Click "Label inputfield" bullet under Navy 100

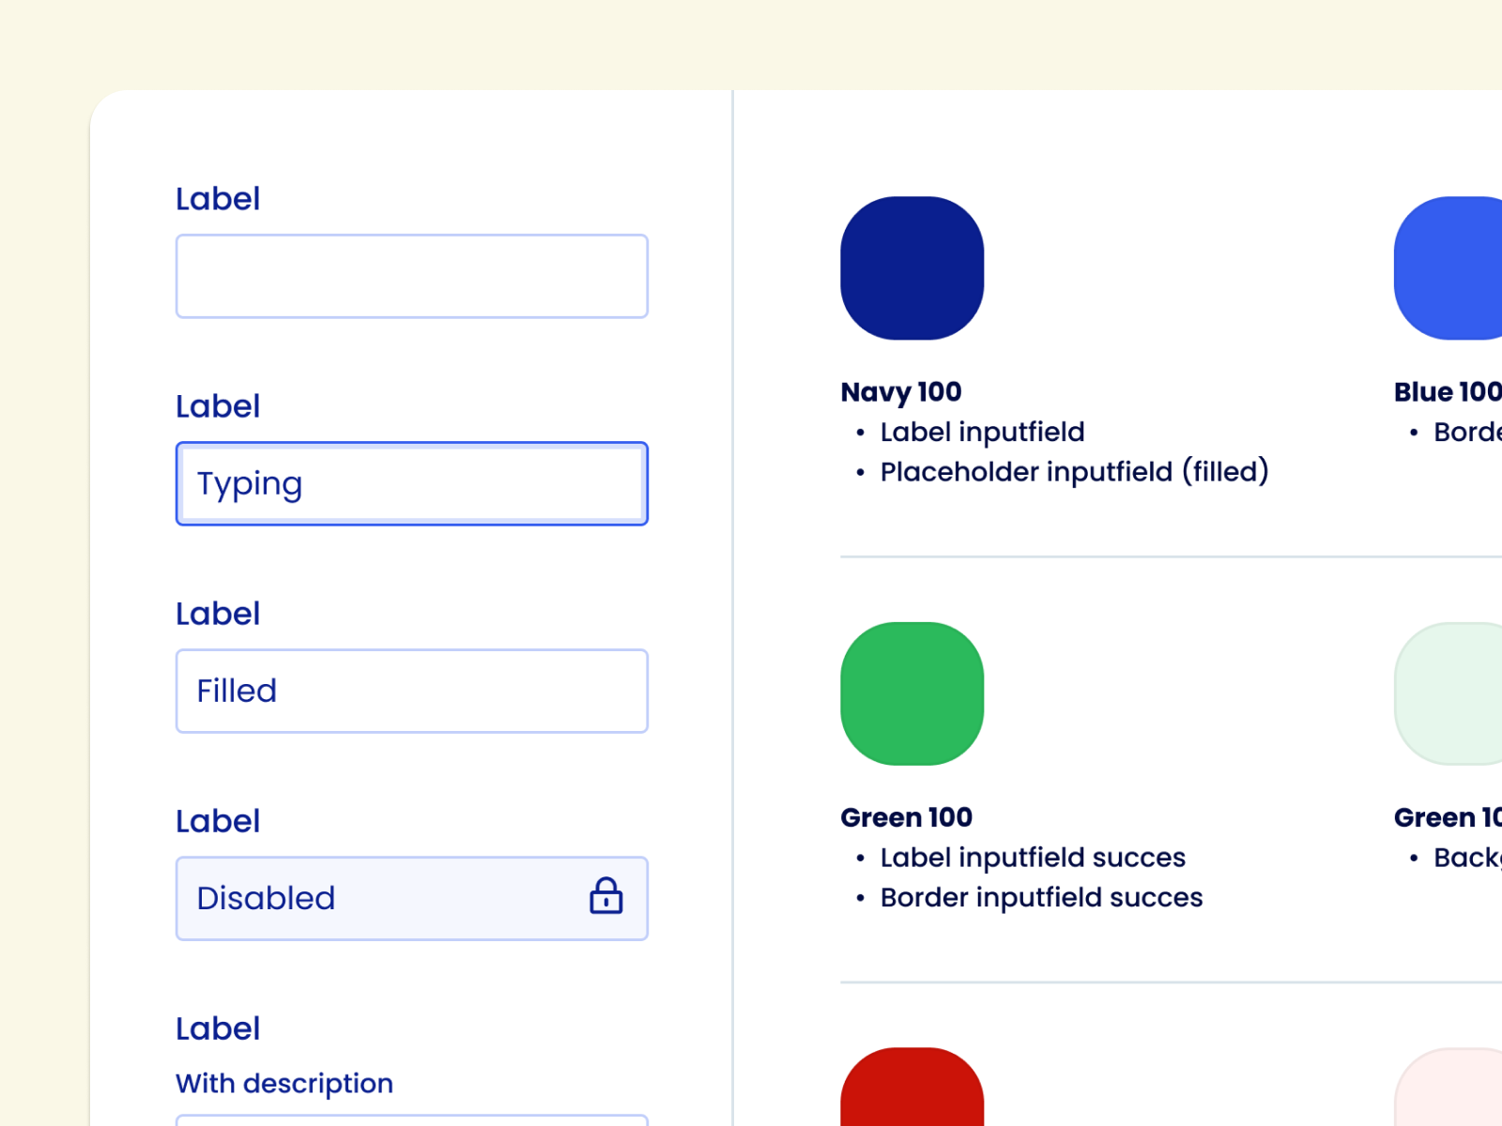coord(982,433)
